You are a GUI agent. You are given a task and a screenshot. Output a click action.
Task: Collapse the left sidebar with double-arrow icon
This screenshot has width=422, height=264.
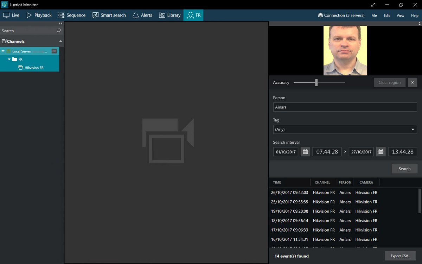click(60, 24)
